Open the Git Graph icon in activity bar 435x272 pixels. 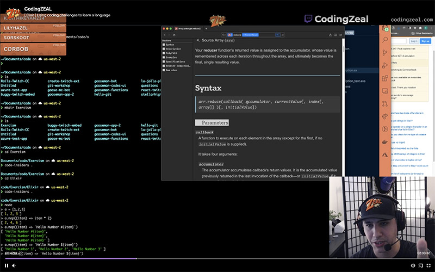(385, 129)
